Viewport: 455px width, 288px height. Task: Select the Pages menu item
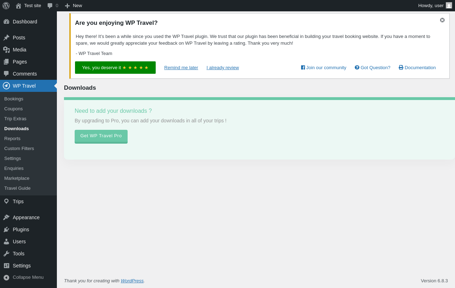coord(28,62)
